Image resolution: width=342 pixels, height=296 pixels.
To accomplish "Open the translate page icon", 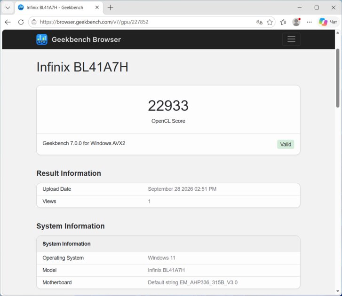I will click(x=259, y=22).
